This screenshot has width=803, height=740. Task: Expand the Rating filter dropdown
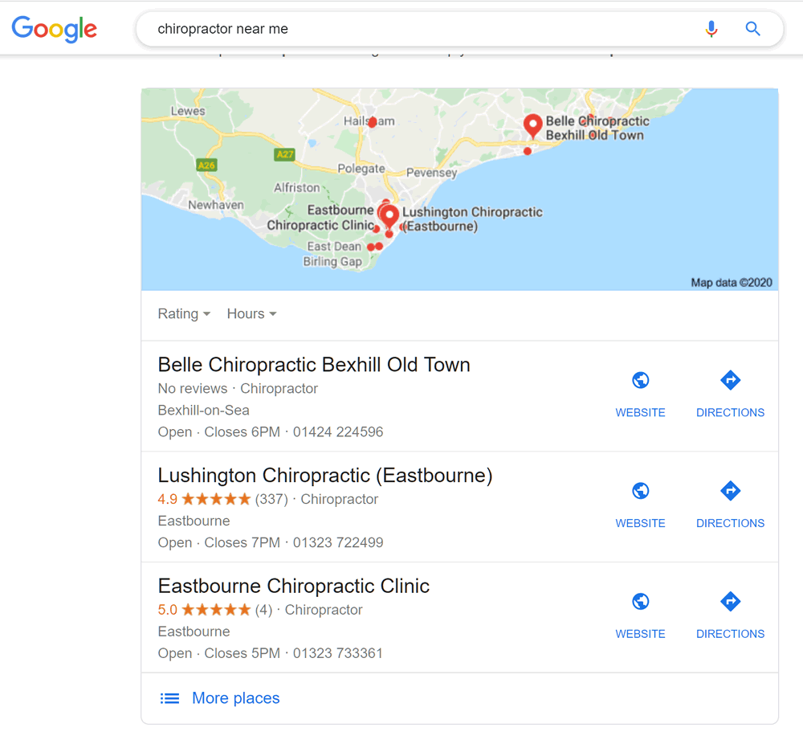184,313
